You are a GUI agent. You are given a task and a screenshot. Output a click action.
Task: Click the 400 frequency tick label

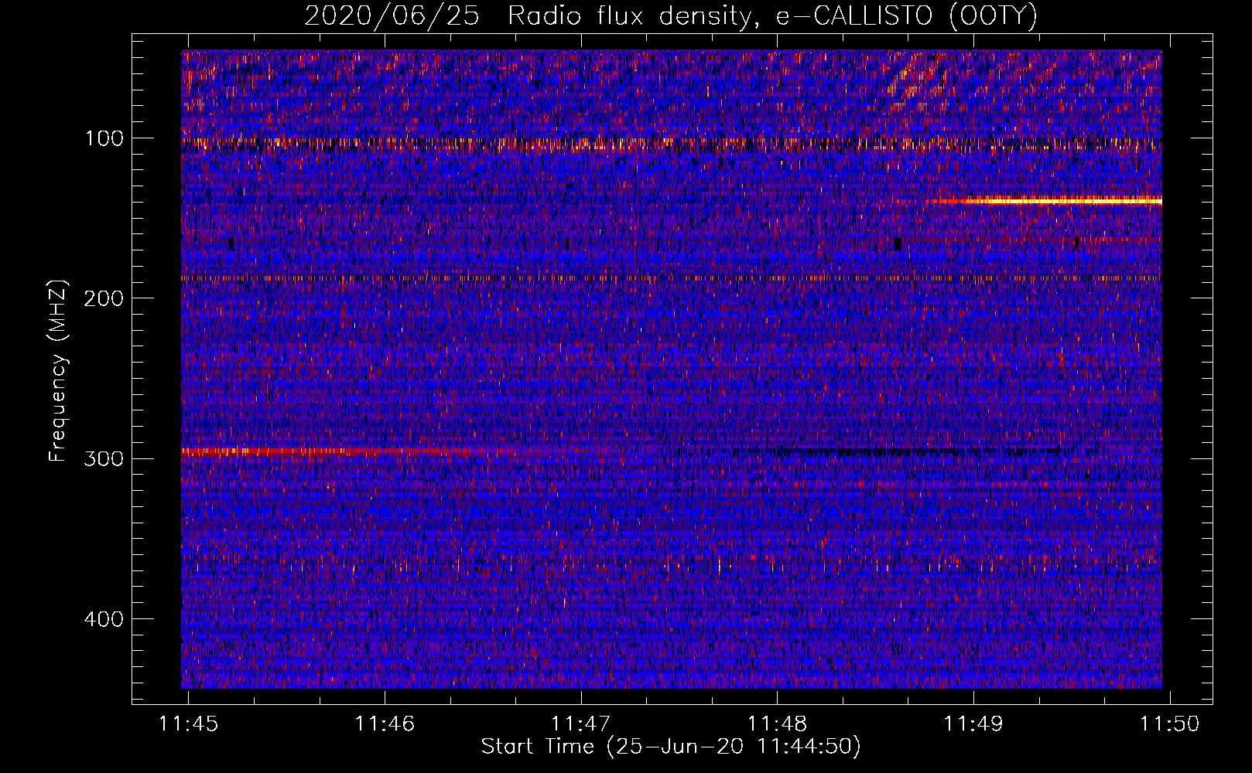click(104, 619)
